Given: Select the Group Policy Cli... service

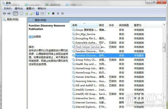Looking at the screenshot, I should [108, 60].
